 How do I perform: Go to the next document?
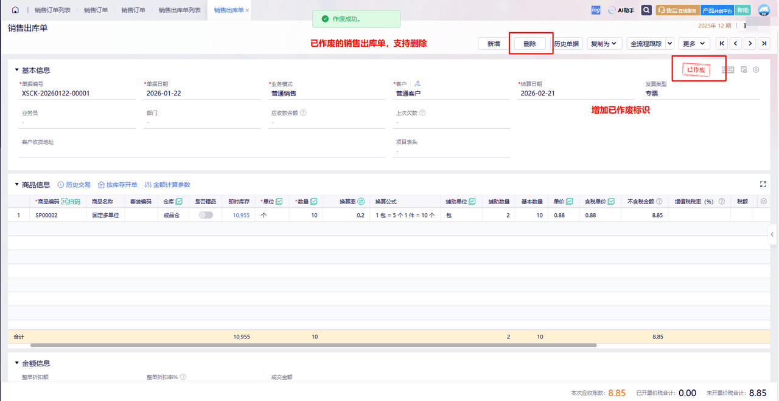pos(750,43)
